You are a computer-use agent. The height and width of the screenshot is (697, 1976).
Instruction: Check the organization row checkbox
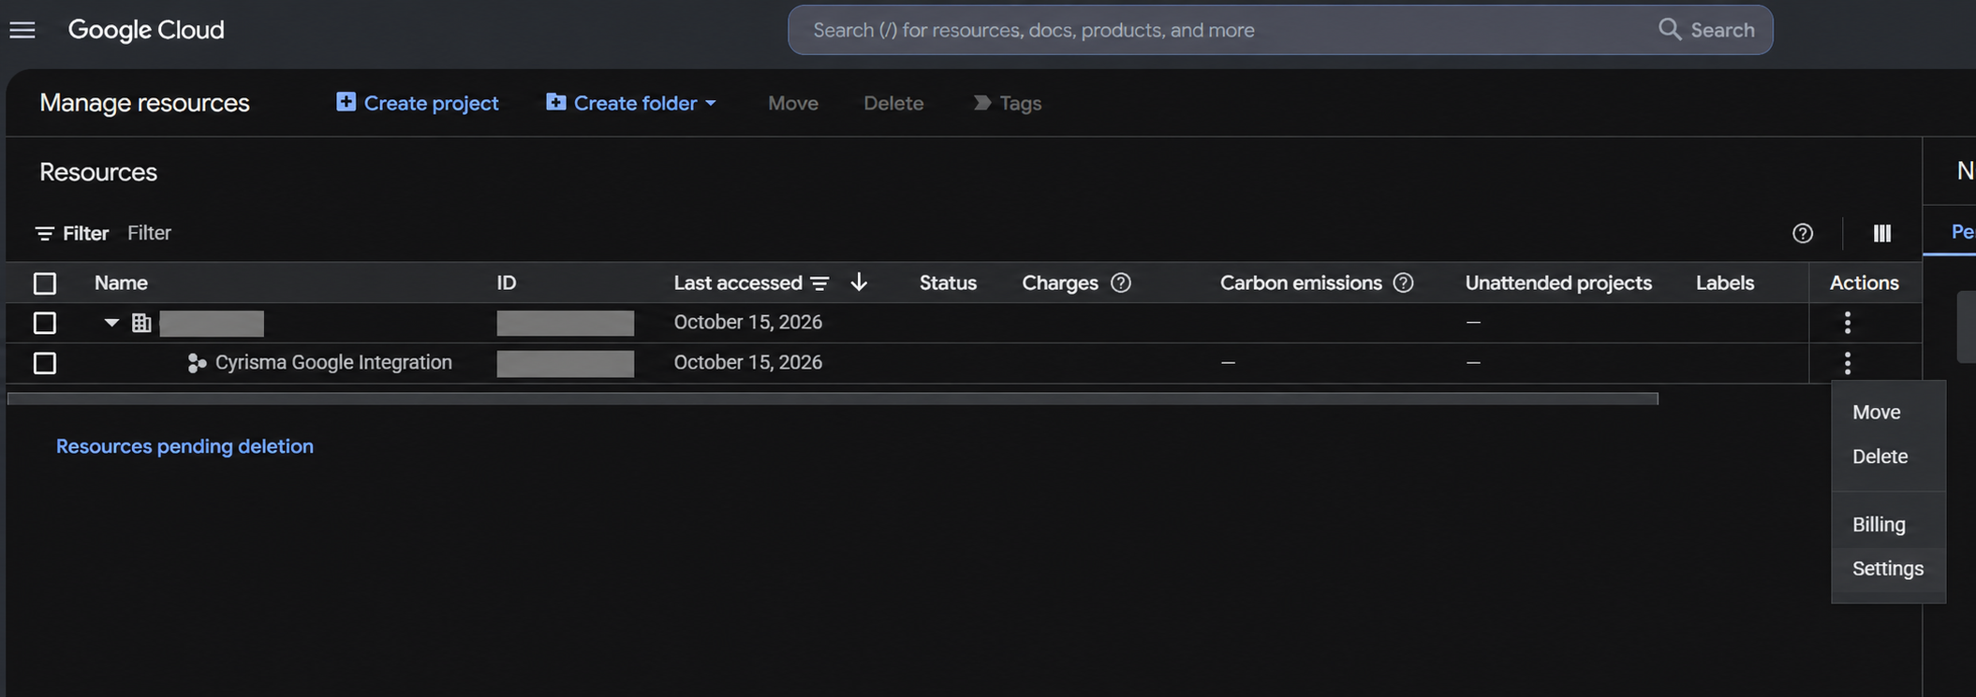click(x=45, y=323)
